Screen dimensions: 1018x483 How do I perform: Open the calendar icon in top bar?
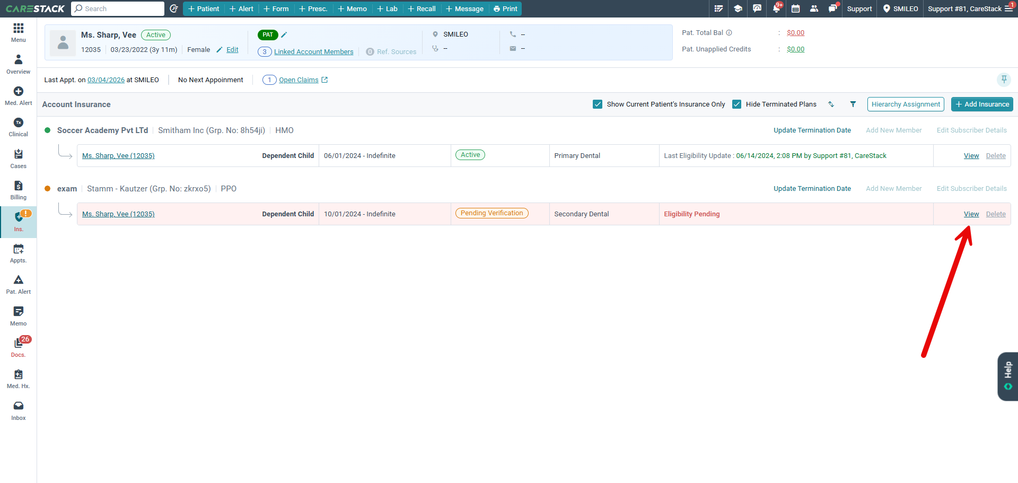pos(795,8)
